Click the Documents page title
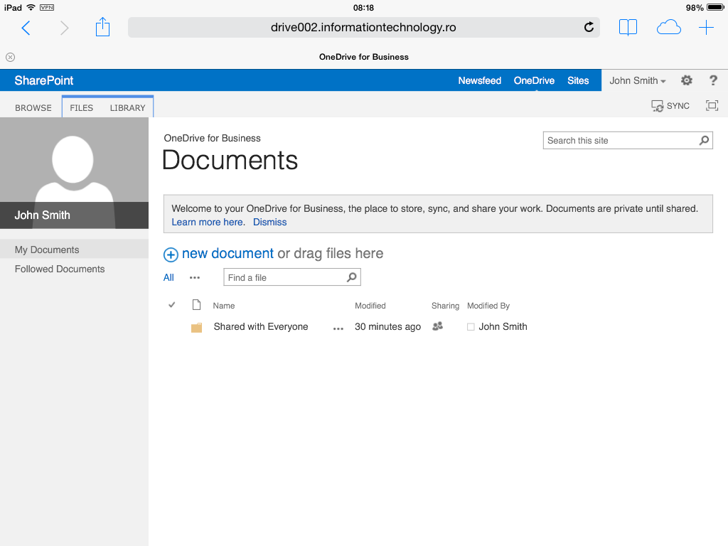728x546 pixels. [230, 160]
